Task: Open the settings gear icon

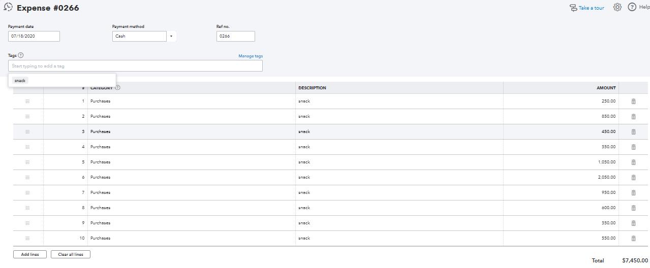Action: click(x=617, y=7)
